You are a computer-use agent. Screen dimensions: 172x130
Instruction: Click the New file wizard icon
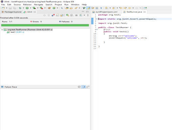pos(3,8)
